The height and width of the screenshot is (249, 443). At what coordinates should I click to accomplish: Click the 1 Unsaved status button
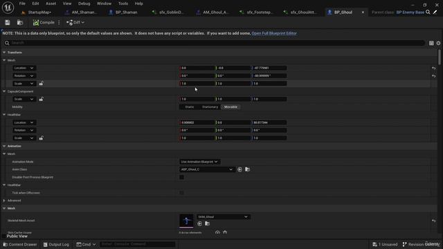pos(385,244)
